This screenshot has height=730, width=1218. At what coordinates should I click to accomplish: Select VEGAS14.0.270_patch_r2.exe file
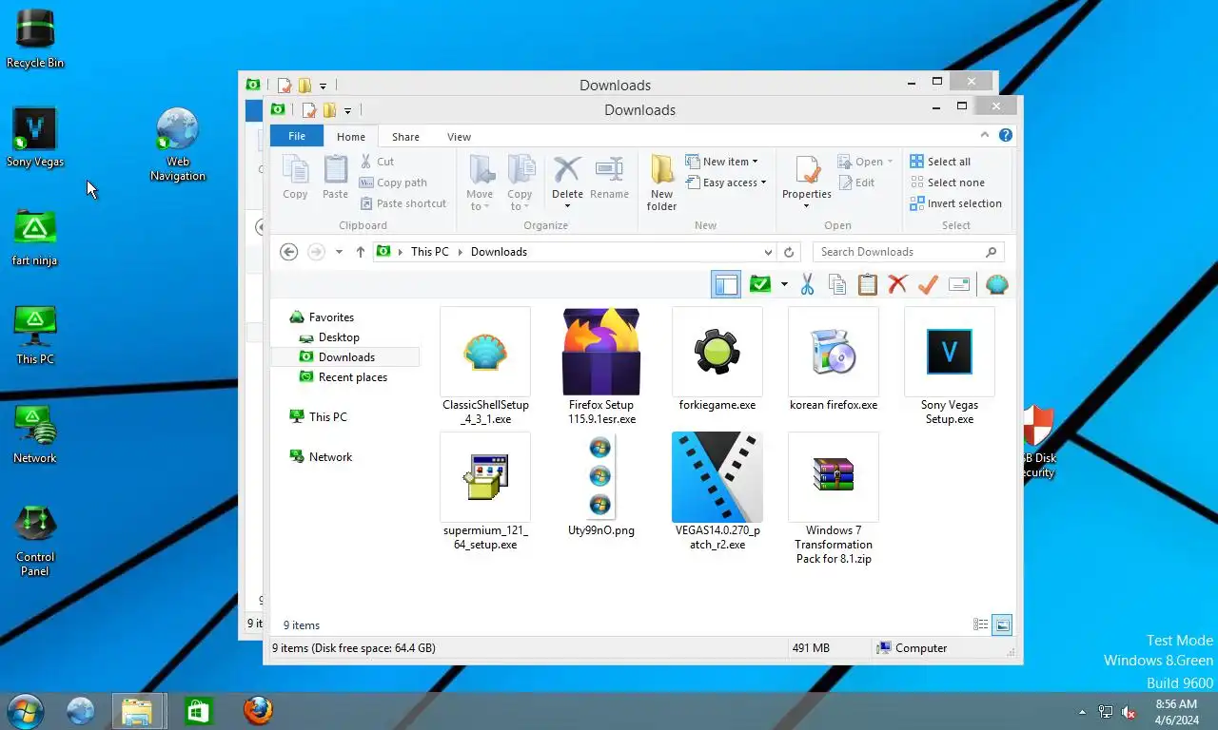pos(717,491)
